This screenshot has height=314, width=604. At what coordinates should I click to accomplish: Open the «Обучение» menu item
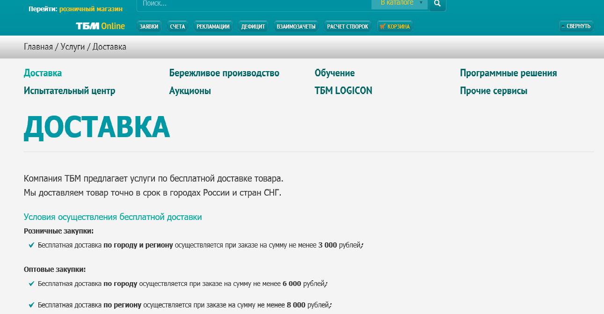335,73
